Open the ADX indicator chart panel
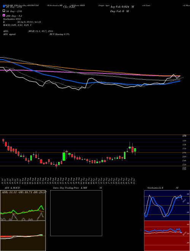Screen dimensions: 190x251 23,205
